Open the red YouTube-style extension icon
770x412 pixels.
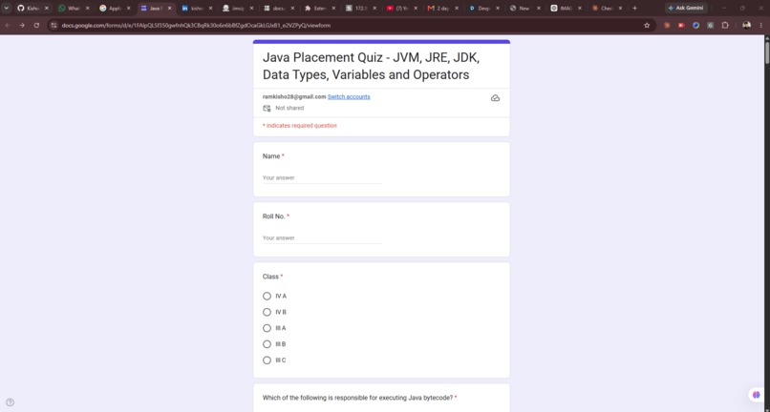(x=681, y=25)
